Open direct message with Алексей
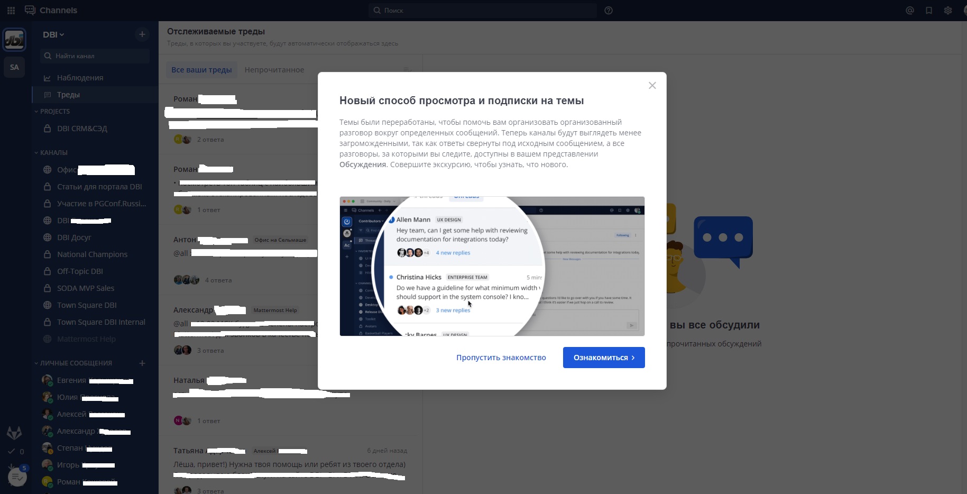The image size is (967, 494). coord(95,414)
